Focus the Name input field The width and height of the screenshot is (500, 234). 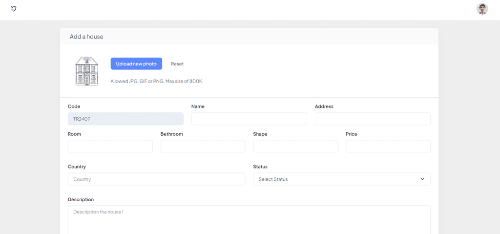[249, 119]
